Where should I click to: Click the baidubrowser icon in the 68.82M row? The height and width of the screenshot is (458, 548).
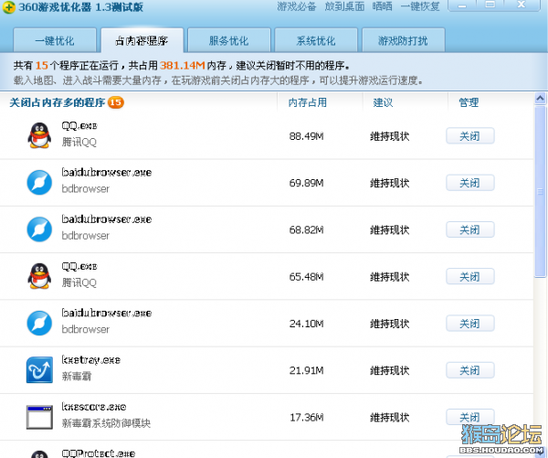(x=39, y=229)
